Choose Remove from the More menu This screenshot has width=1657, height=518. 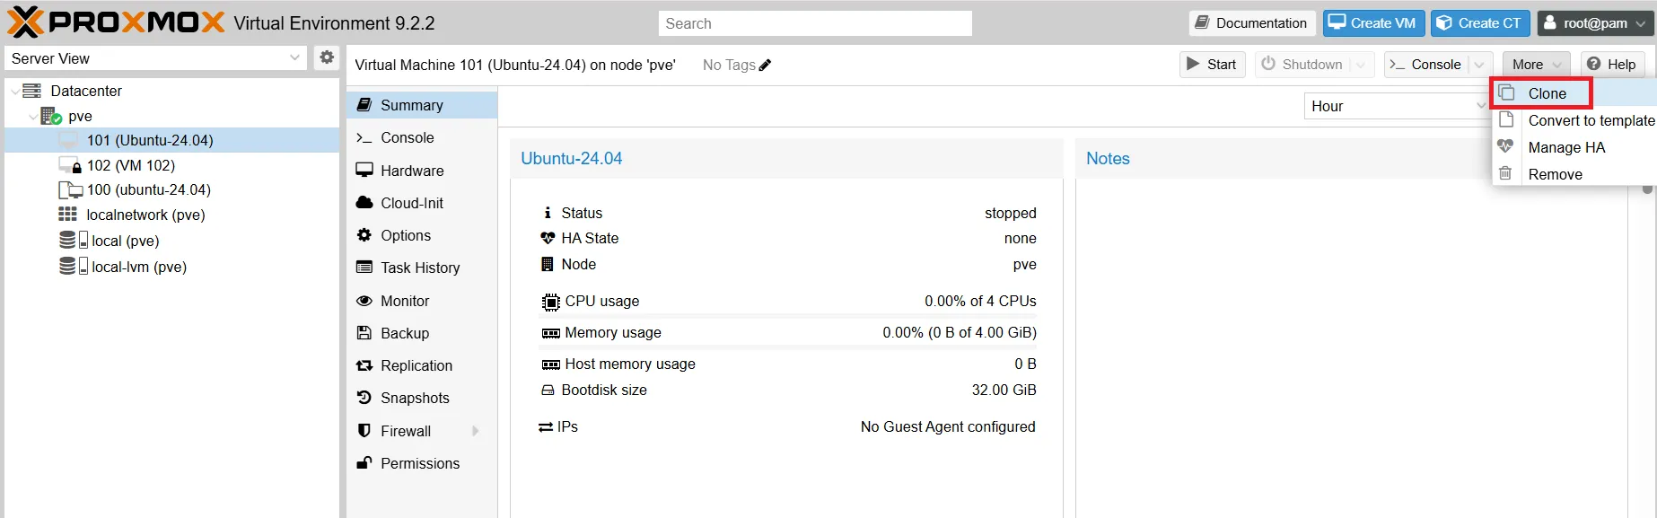[1575, 174]
